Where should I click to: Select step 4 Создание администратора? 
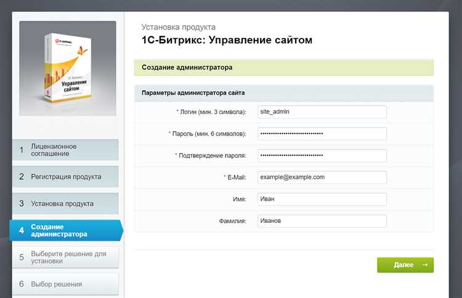(67, 230)
